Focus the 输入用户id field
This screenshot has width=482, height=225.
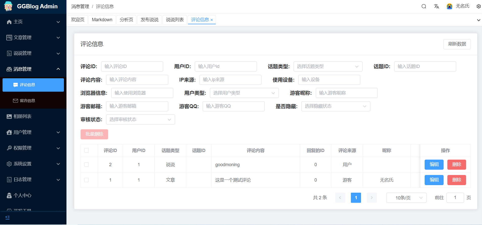click(226, 66)
